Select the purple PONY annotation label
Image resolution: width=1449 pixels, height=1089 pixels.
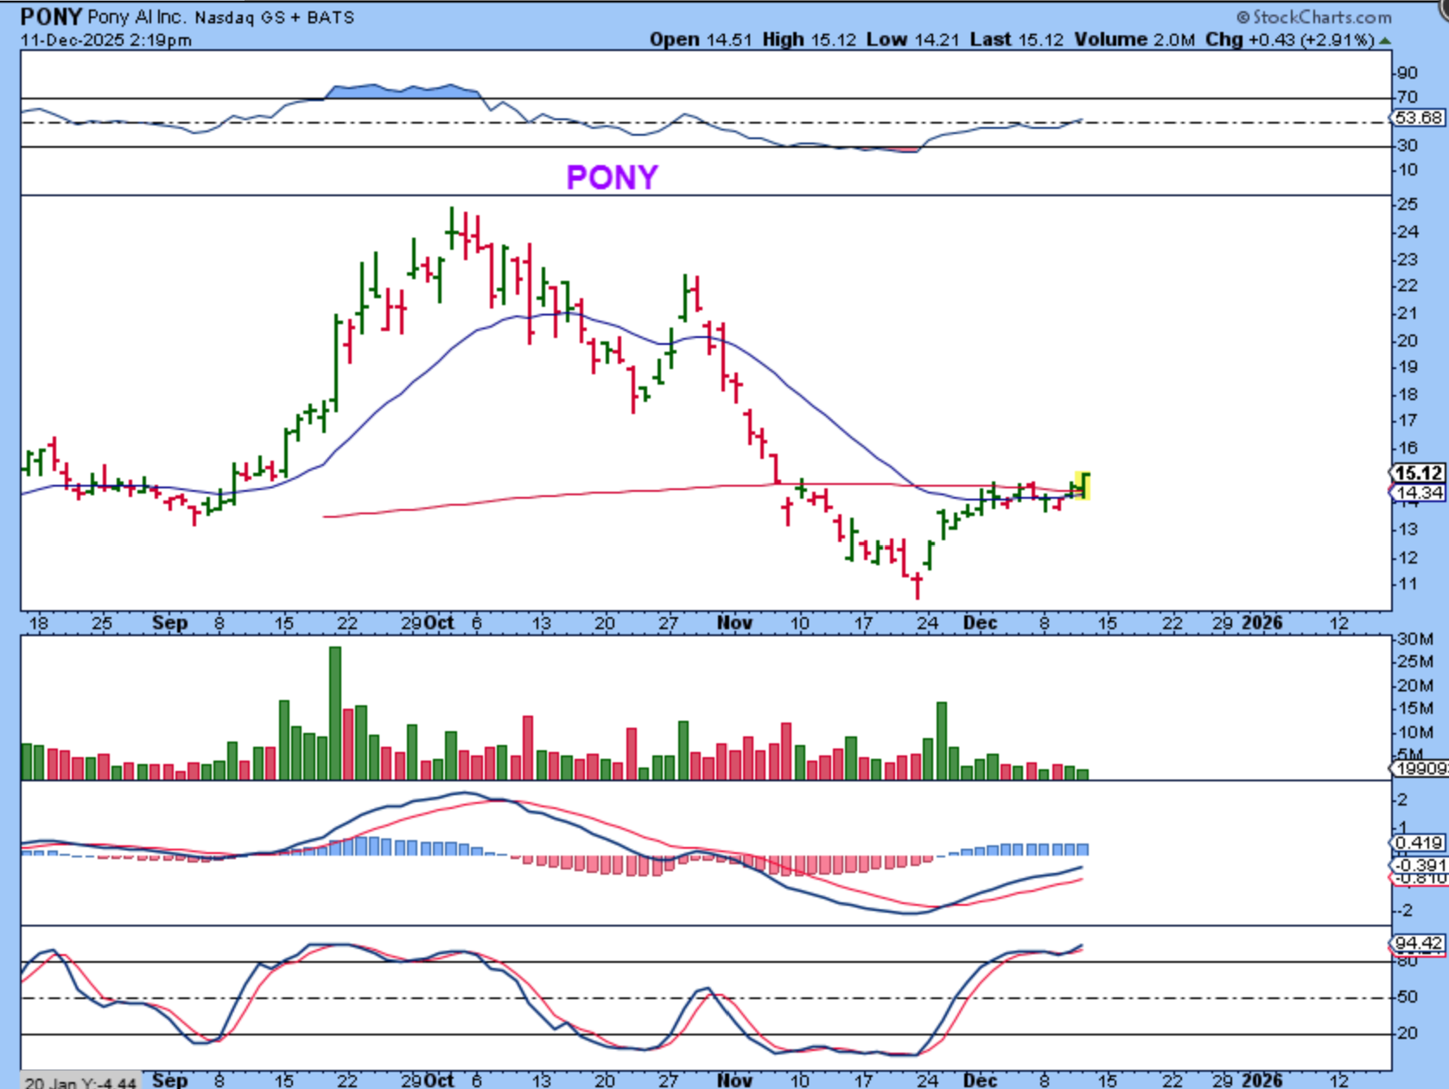[x=612, y=177]
